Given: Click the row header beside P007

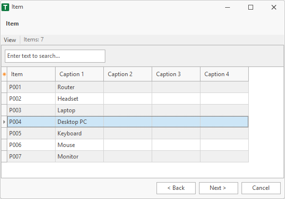Looking at the screenshot, I should [x=4, y=157].
